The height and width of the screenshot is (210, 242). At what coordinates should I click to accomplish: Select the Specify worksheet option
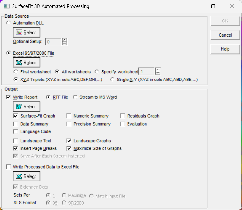[x=97, y=72]
